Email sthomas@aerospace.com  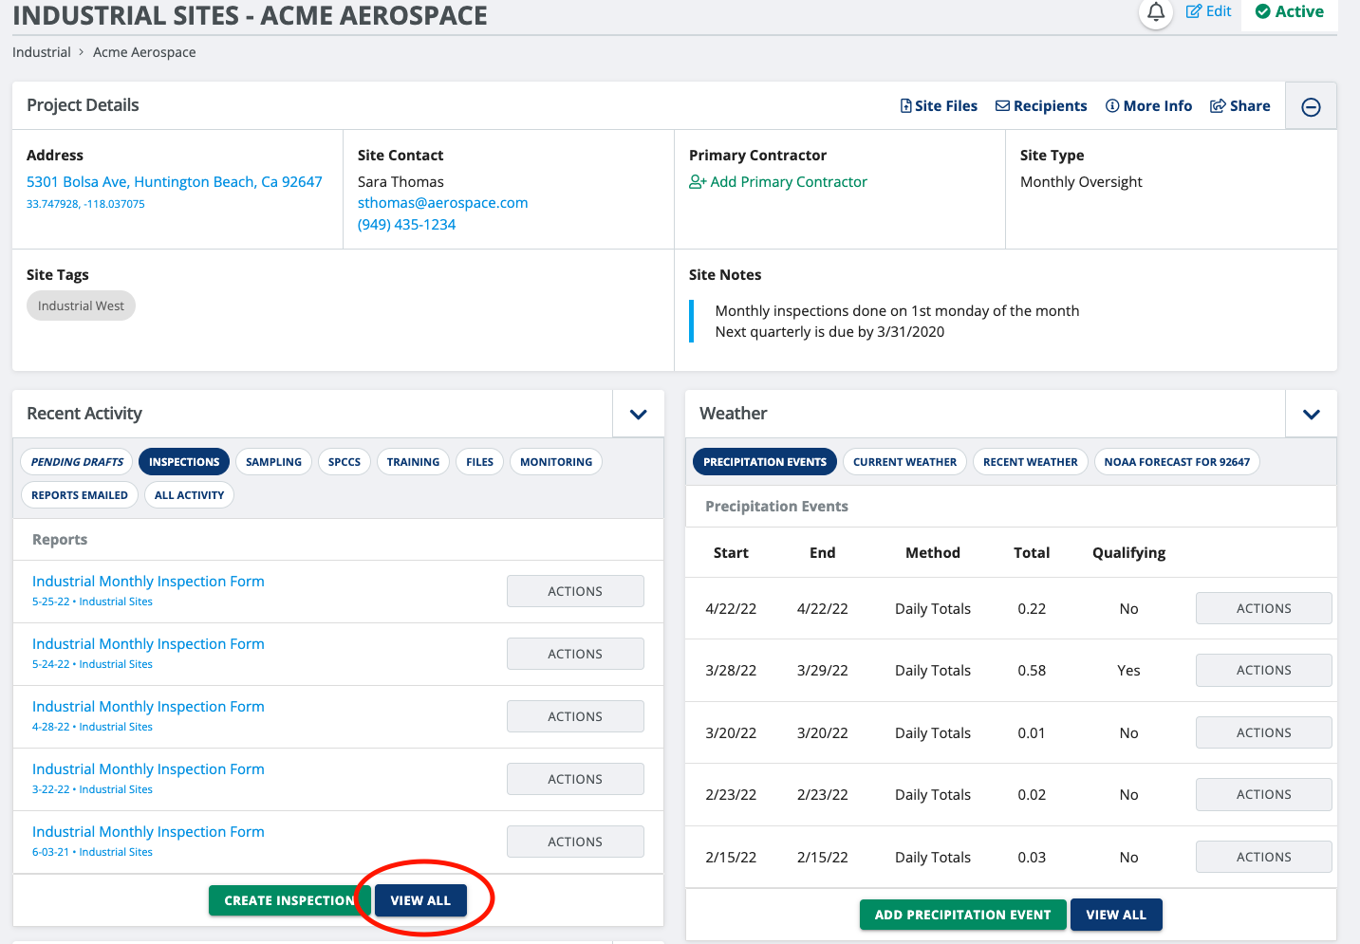click(x=443, y=203)
